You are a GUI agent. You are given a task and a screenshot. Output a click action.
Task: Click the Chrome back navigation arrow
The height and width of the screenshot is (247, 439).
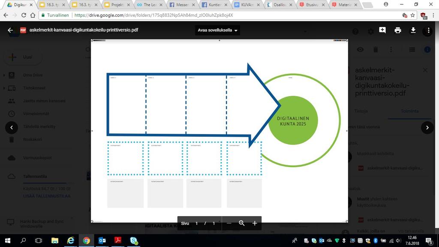[6, 15]
